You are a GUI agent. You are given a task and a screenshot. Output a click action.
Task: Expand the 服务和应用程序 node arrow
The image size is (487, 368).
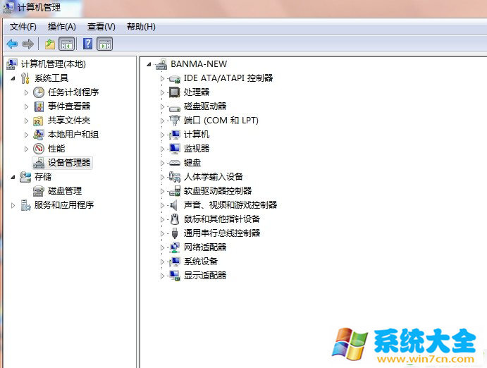[x=13, y=205]
